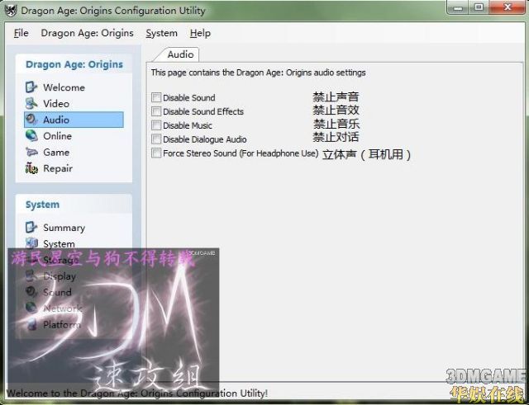Close the Configuration Utility window
Image resolution: width=529 pixels, height=405 pixels.
507,7
